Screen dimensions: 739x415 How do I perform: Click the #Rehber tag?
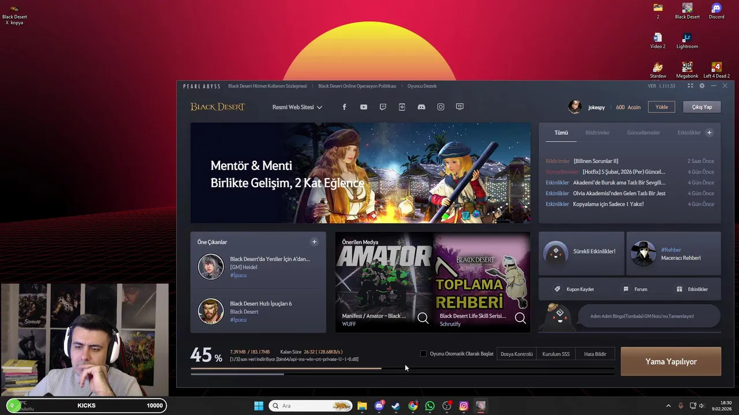coord(671,250)
